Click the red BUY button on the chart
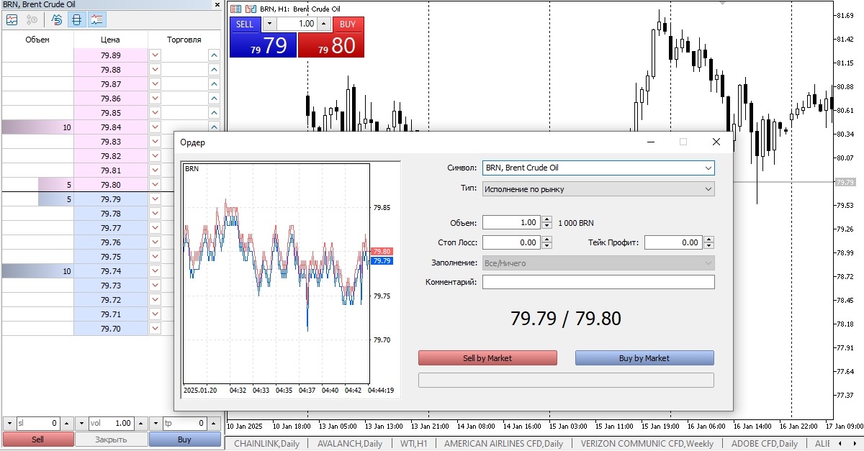 [x=331, y=37]
